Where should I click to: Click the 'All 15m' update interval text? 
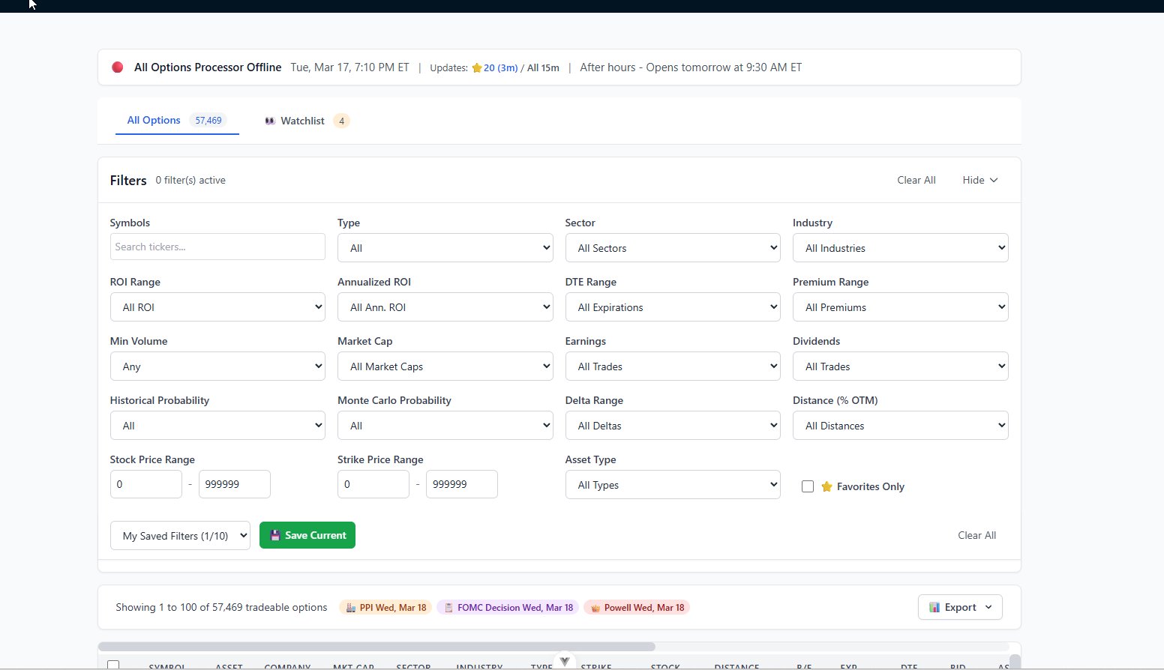(543, 68)
